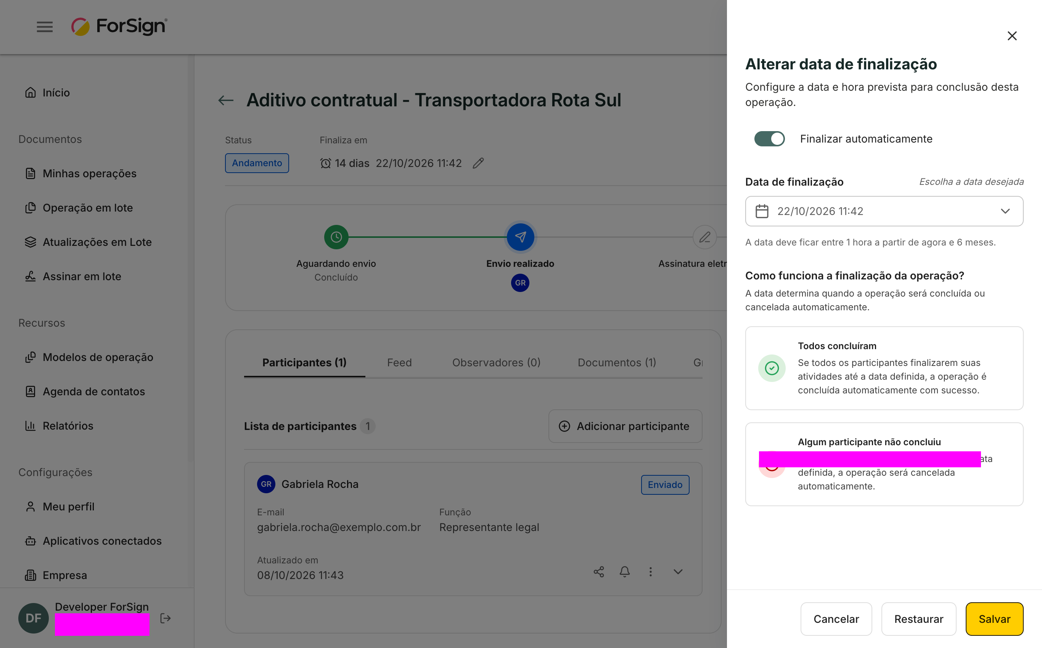Click the Enviado status badge

665,485
